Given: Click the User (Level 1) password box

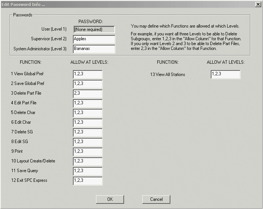Looking at the screenshot, I should click(x=94, y=29).
